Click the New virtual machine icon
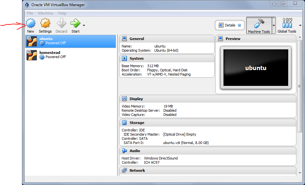Screen dimensions: 305x185 (x=31, y=23)
